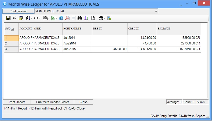Click the DEBIT column header

coord(110,29)
